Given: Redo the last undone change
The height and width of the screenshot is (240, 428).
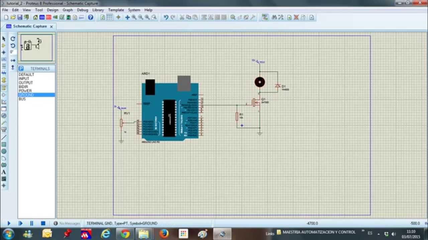Looking at the screenshot, I should click(x=173, y=17).
